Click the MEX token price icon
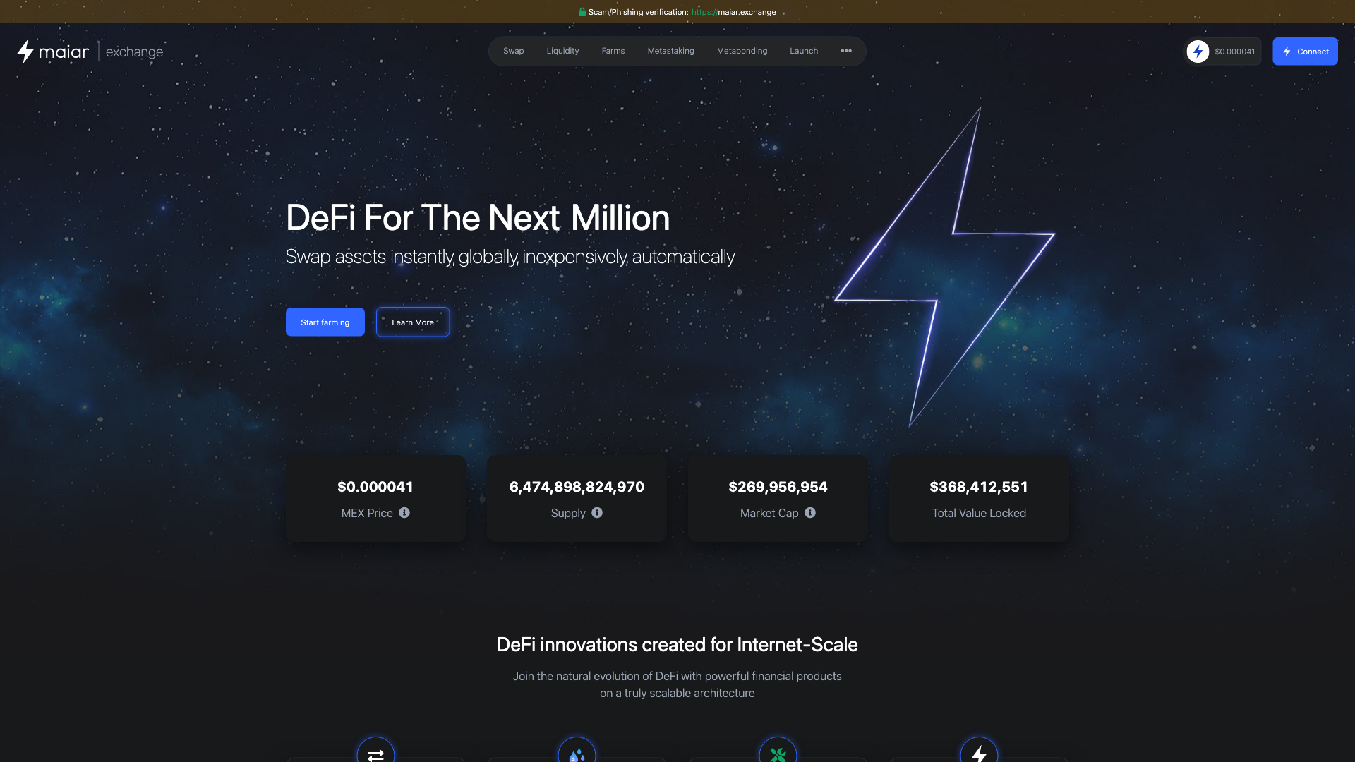Viewport: 1355px width, 762px height. coord(1198,52)
